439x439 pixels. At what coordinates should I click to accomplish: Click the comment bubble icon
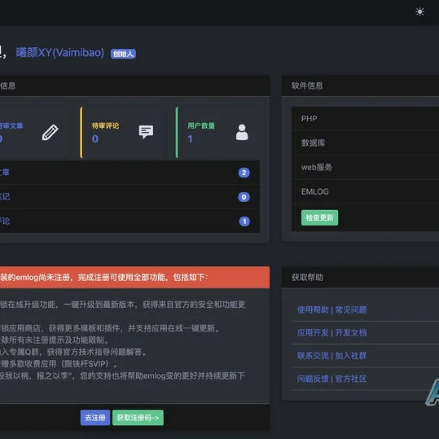(x=146, y=132)
